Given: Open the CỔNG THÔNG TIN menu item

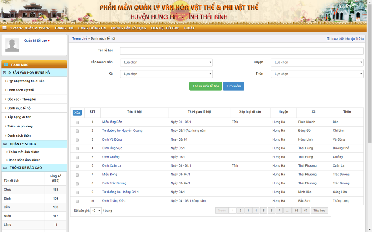Looking at the screenshot, I should 92,28.
